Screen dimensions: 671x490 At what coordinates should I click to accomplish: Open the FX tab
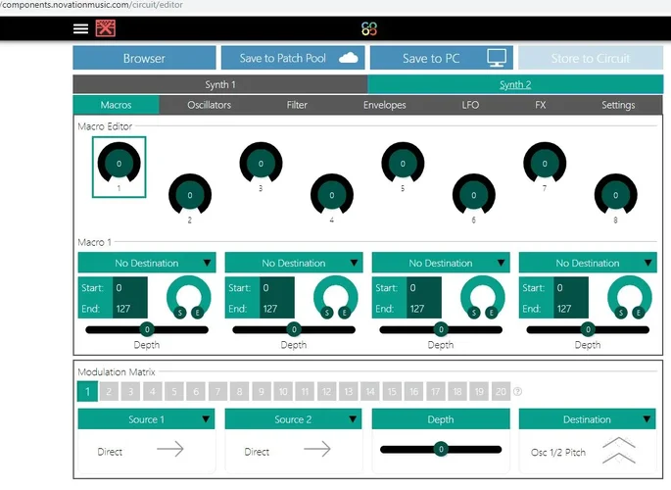tap(540, 105)
